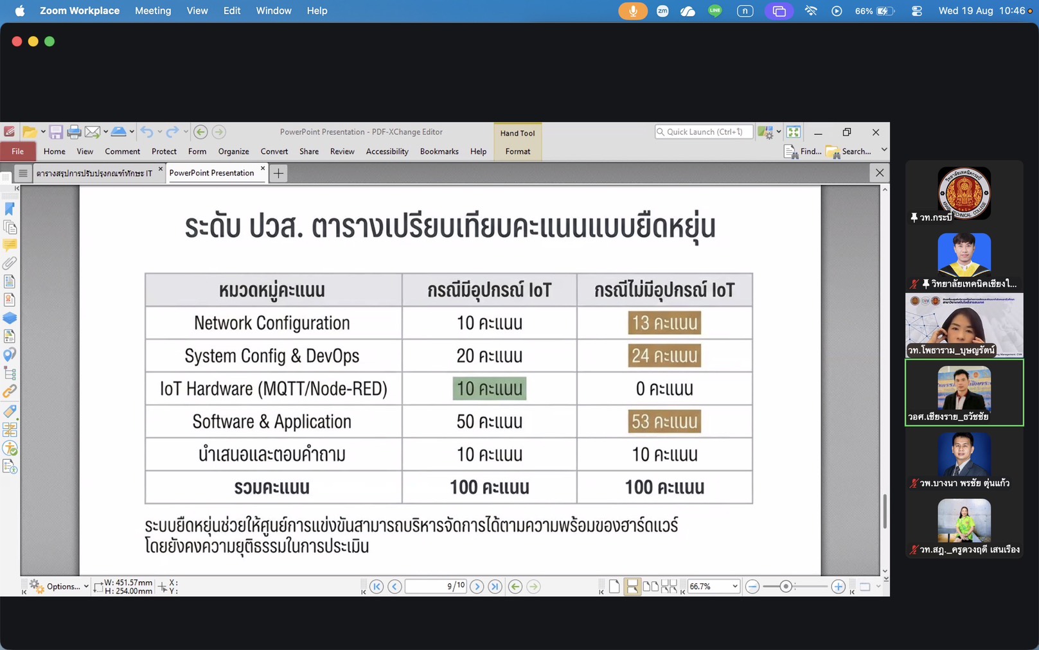The image size is (1039, 650).
Task: Click the E-mail envelope icon
Action: pos(92,132)
